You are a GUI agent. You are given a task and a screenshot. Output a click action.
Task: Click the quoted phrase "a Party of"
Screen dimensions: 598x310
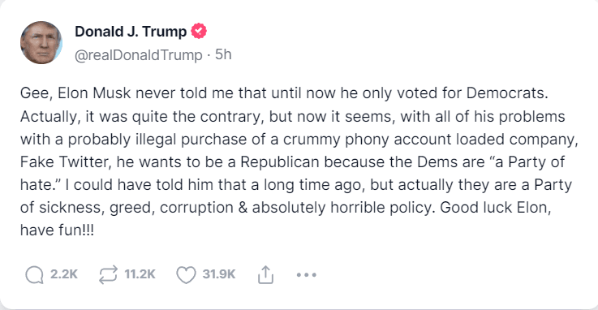coord(527,161)
